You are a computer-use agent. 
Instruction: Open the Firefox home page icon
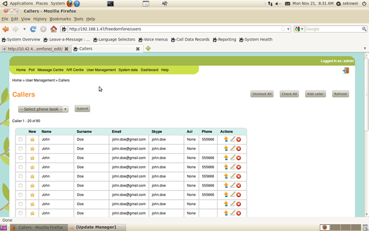54,29
